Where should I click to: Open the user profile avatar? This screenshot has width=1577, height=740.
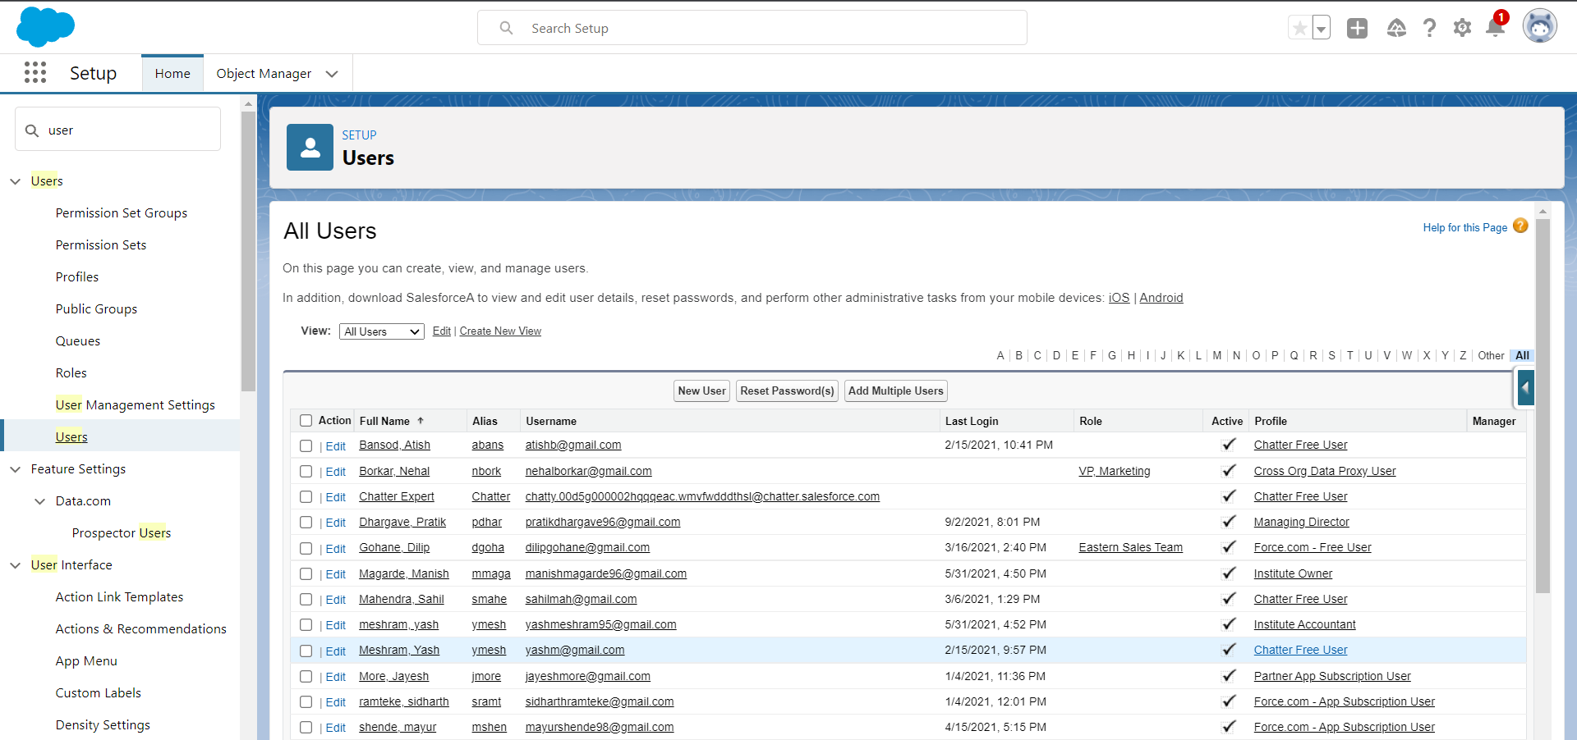click(1539, 27)
